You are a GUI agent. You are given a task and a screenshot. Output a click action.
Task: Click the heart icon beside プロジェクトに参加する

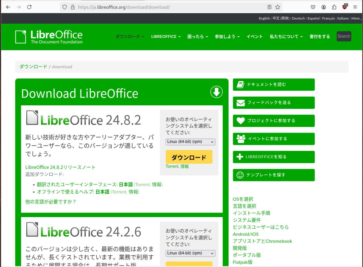click(x=241, y=121)
